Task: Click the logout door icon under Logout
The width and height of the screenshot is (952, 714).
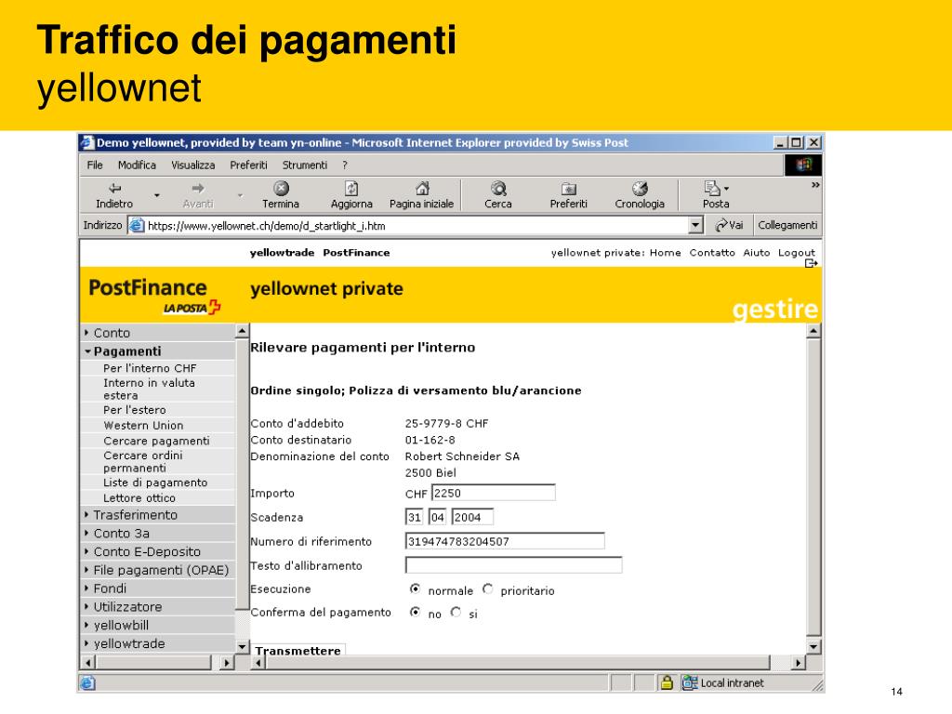Action: (x=811, y=263)
